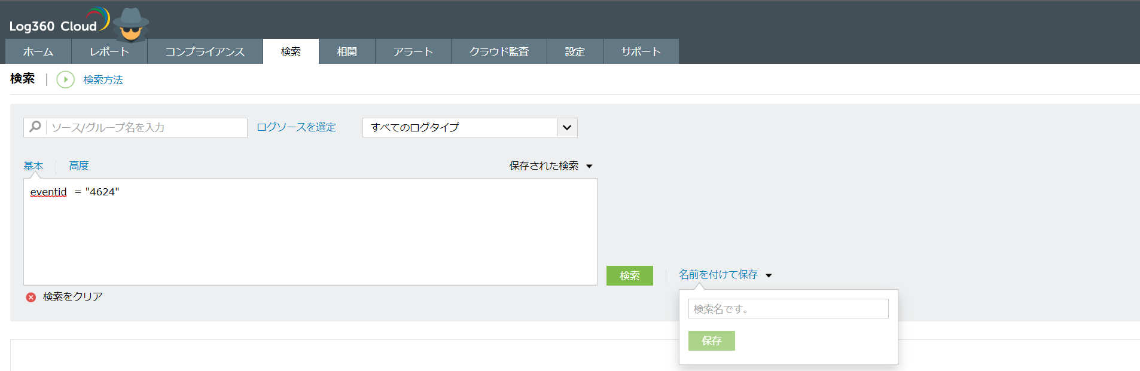Open the アラート tab
This screenshot has width=1140, height=371.
click(413, 52)
